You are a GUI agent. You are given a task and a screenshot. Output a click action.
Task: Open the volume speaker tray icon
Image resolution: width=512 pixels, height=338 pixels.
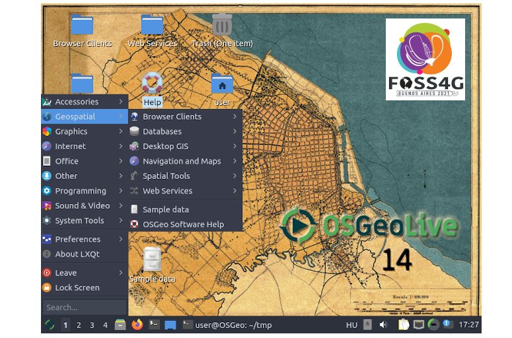(383, 325)
